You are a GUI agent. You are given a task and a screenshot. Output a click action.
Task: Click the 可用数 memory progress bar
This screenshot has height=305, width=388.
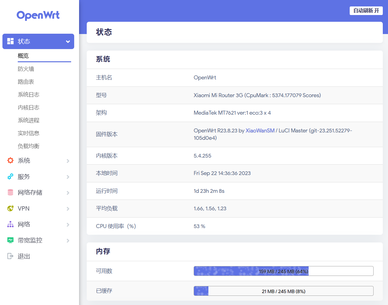click(x=283, y=271)
